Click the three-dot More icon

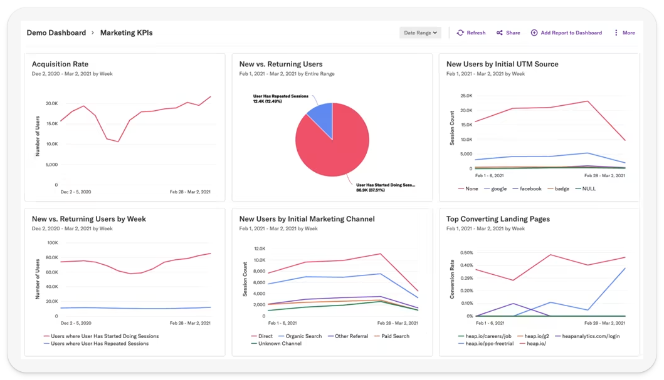616,33
